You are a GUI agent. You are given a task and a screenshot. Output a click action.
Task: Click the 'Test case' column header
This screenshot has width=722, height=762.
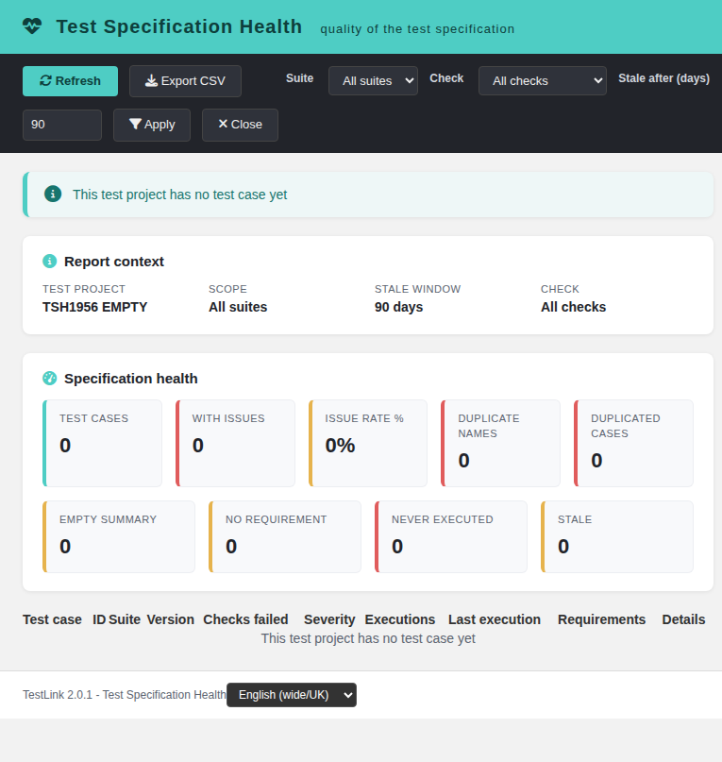52,619
